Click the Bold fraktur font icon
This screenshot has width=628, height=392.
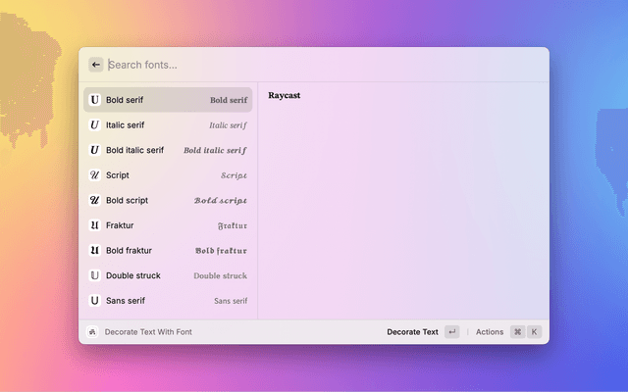point(94,251)
